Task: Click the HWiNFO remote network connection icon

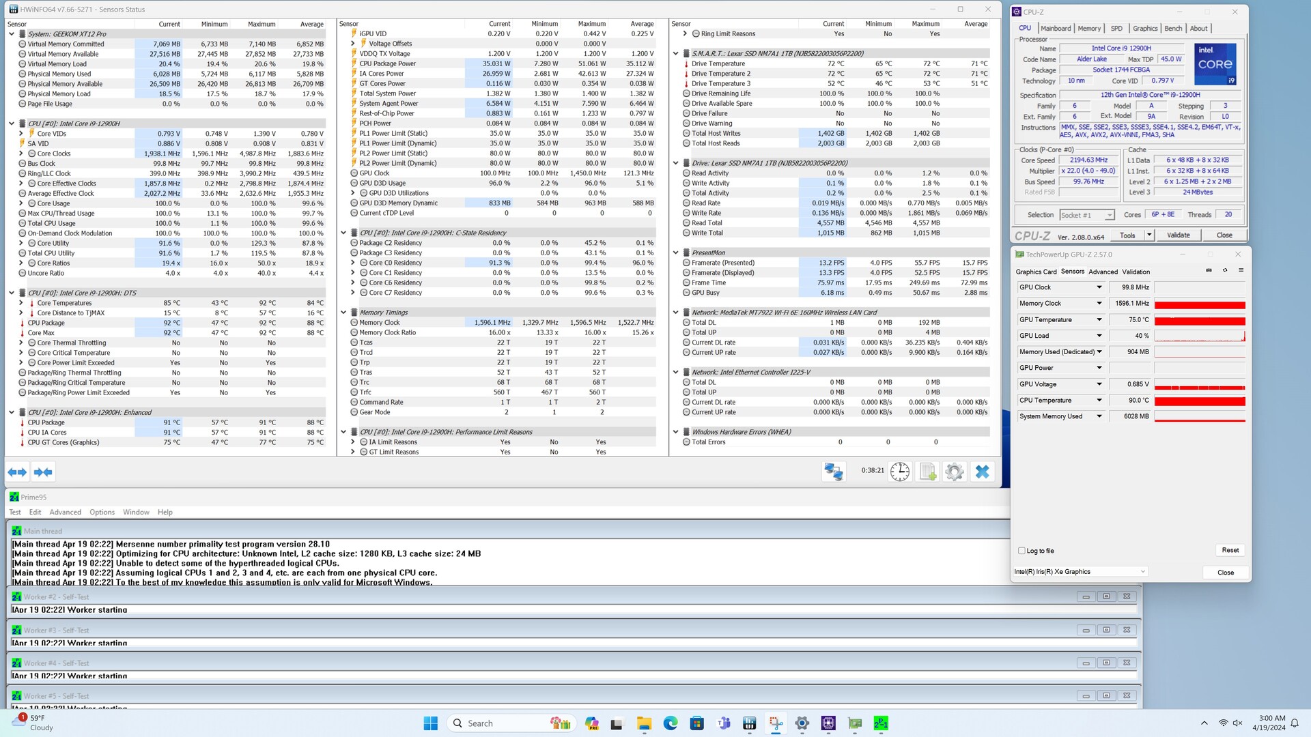Action: tap(834, 472)
